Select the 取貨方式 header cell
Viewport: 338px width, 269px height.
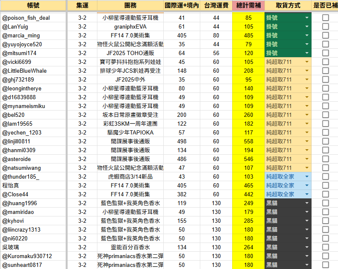pos(288,5)
